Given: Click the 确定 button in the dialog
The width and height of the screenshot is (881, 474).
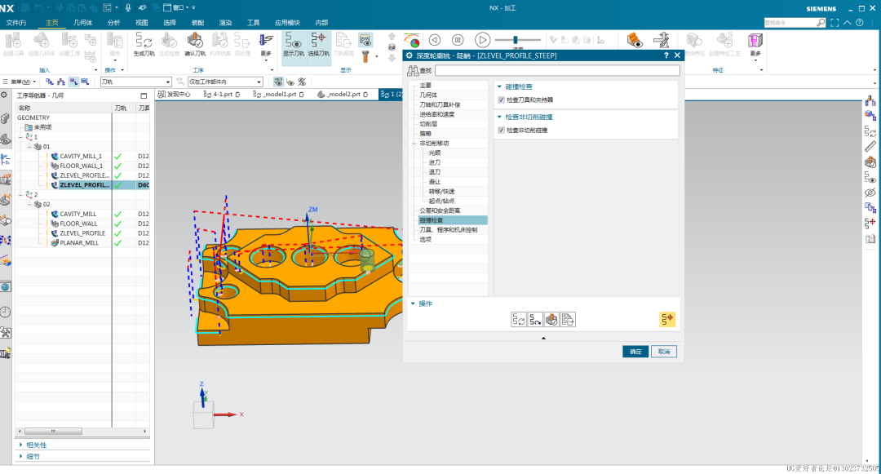Looking at the screenshot, I should pyautogui.click(x=635, y=352).
